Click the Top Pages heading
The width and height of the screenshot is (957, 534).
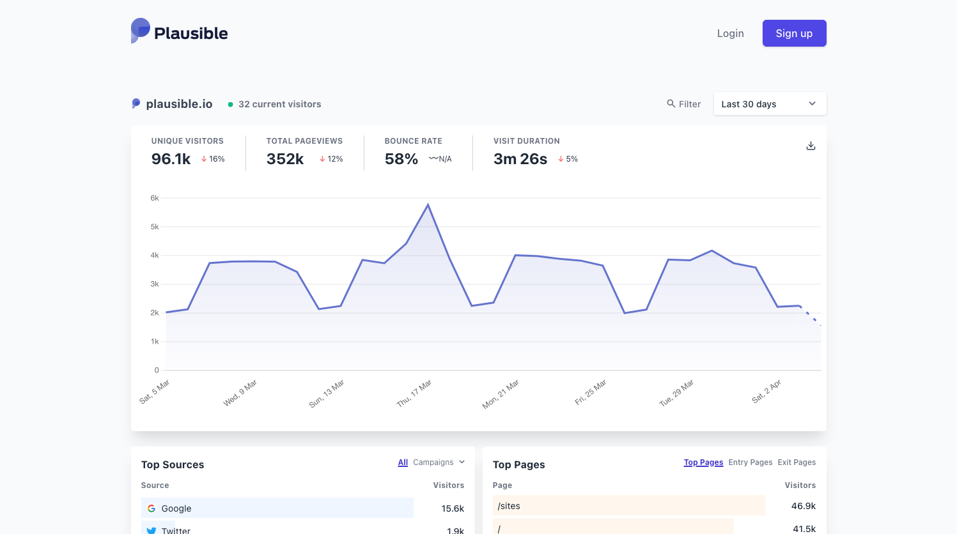(x=519, y=464)
